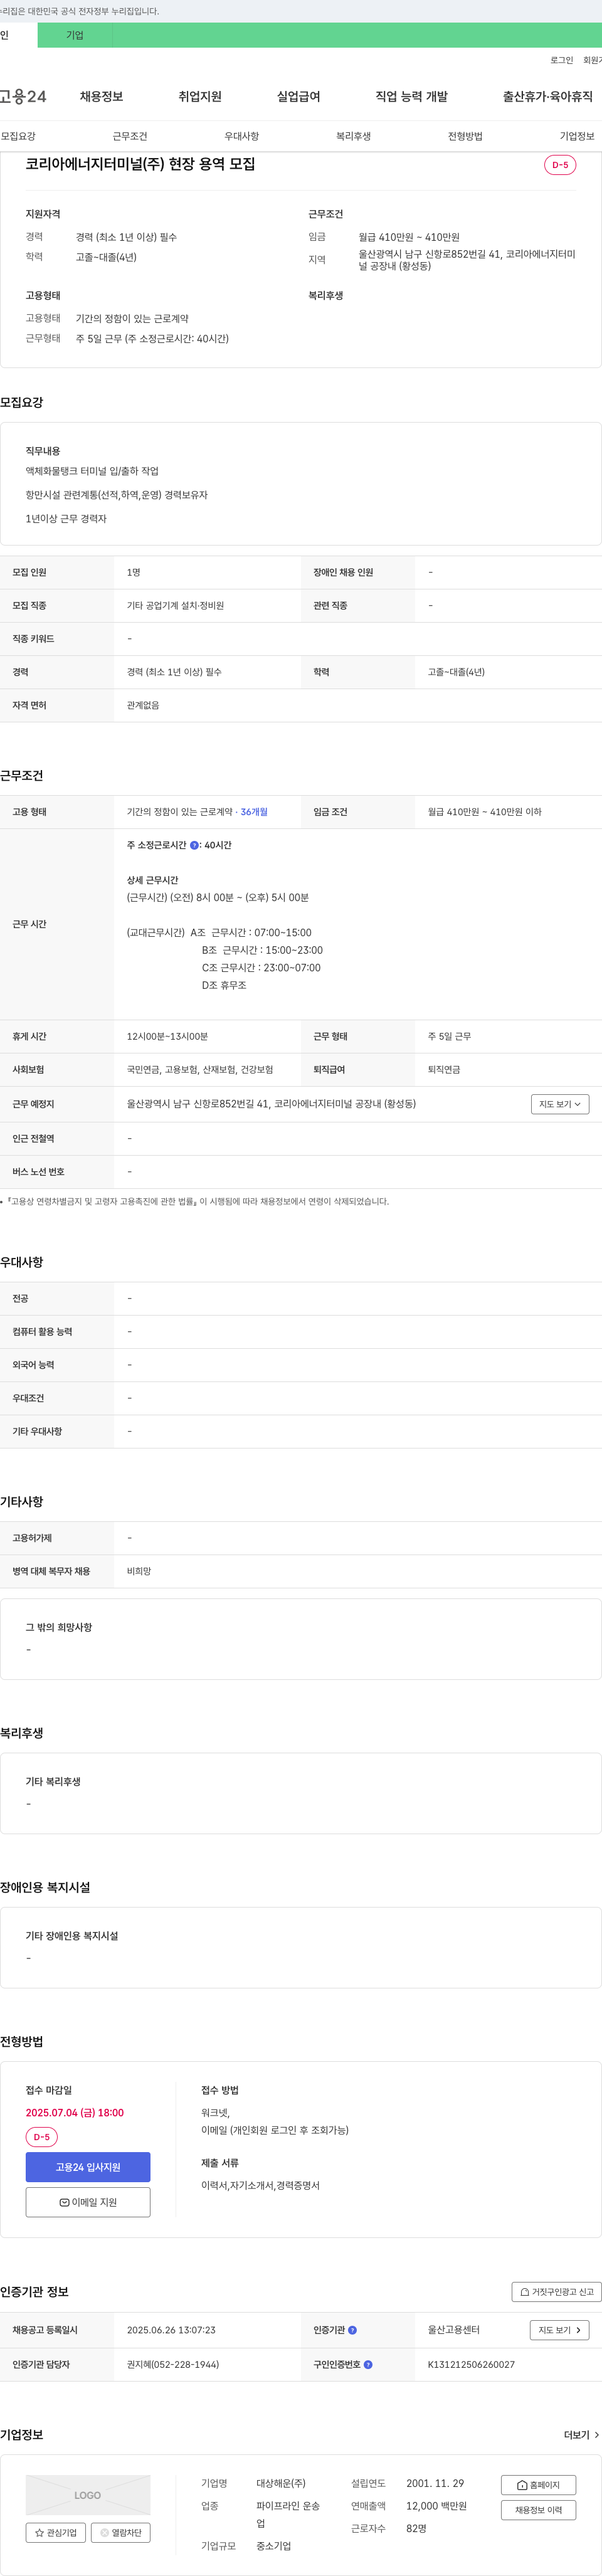Jump to the 복리후생 section tab
Viewport: 602px width, 2576px height.
[x=354, y=136]
